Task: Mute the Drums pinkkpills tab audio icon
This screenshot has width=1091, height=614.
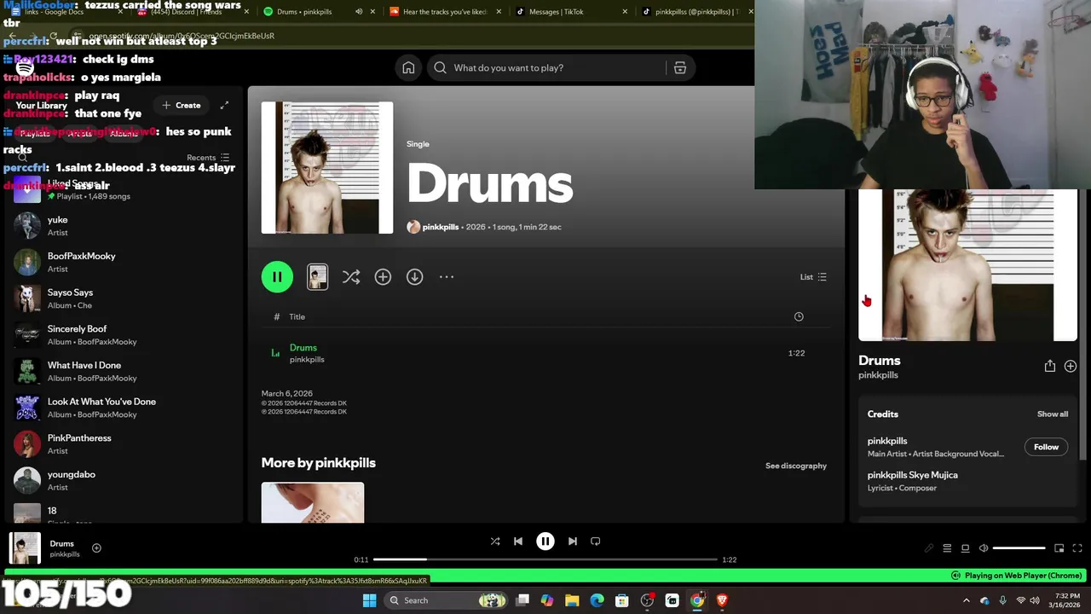Action: [359, 12]
